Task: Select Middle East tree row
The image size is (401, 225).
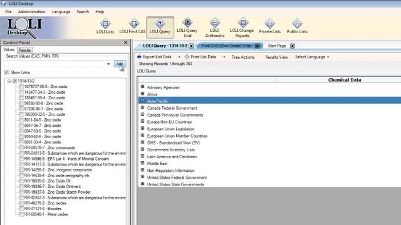Action: (157, 164)
